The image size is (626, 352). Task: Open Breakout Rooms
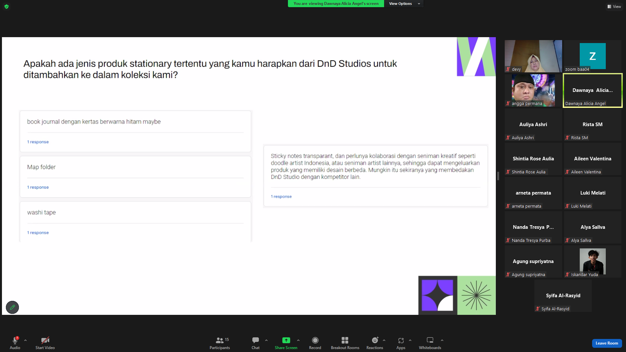tap(345, 343)
